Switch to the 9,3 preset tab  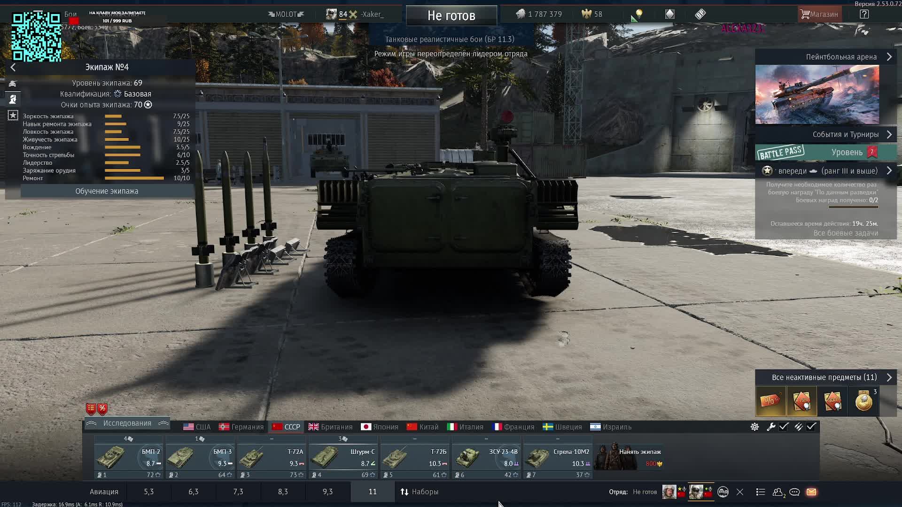(x=327, y=492)
